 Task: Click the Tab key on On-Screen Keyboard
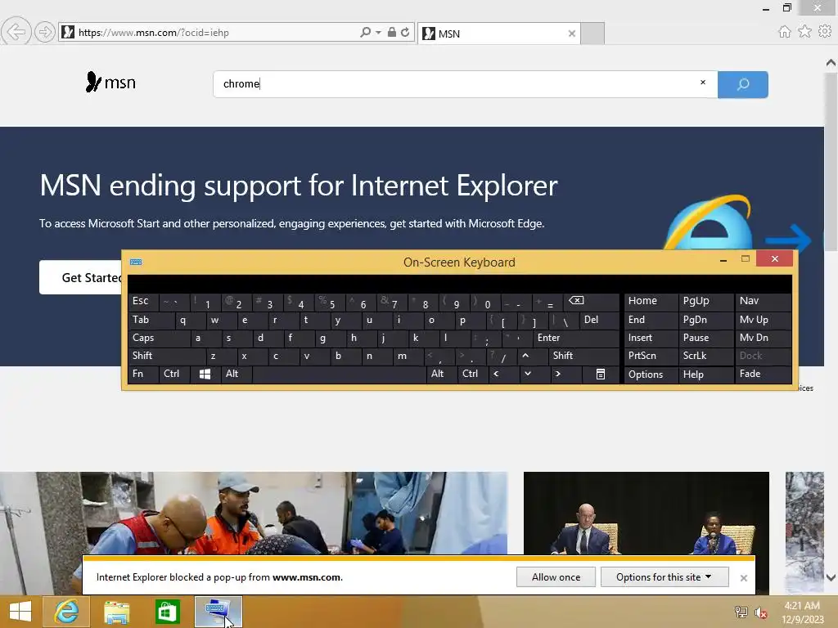151,320
